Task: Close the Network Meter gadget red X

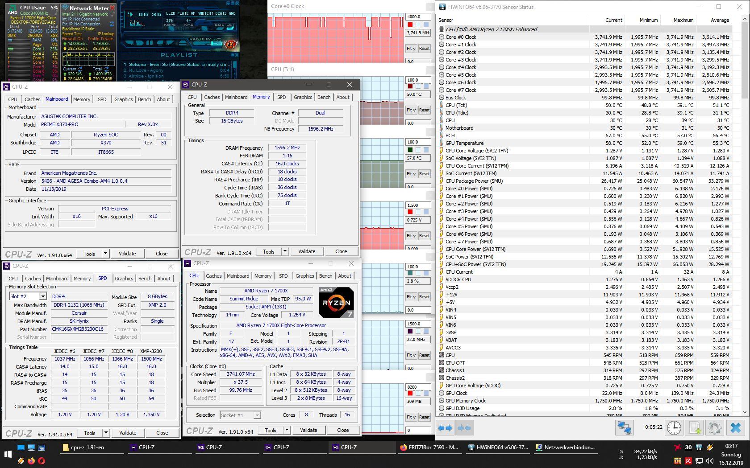Action: 112,8
